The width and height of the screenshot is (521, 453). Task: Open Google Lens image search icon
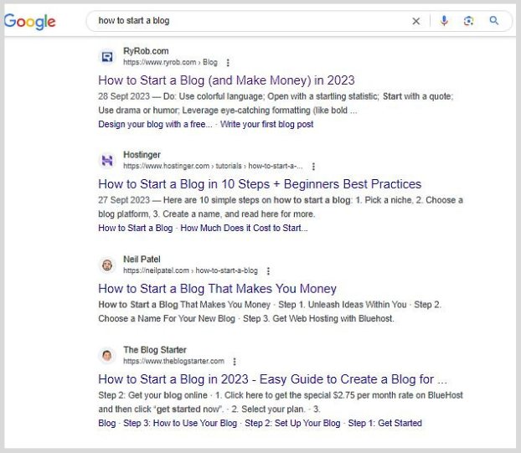coord(468,21)
